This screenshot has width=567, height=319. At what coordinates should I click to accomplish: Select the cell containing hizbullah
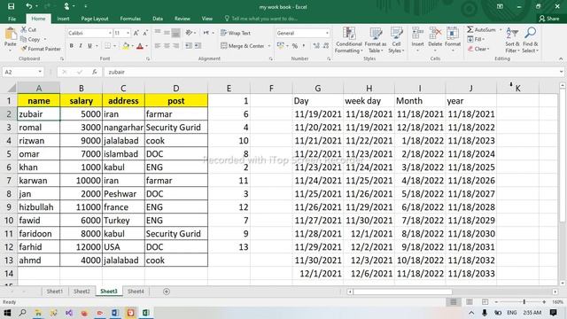click(x=38, y=206)
